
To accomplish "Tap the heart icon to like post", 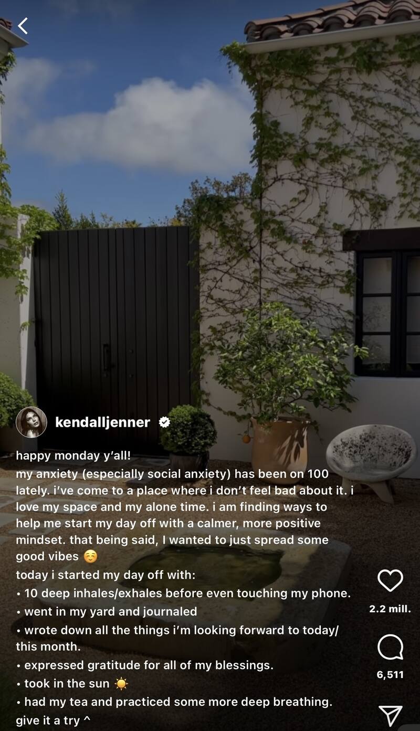I will [390, 580].
